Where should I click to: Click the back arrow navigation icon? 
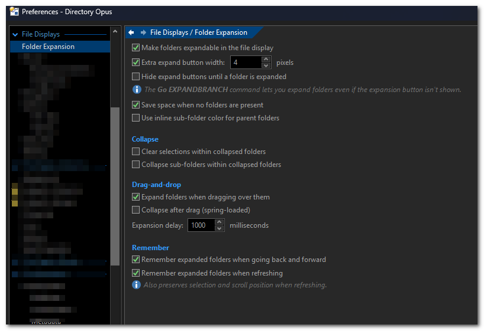(x=131, y=33)
